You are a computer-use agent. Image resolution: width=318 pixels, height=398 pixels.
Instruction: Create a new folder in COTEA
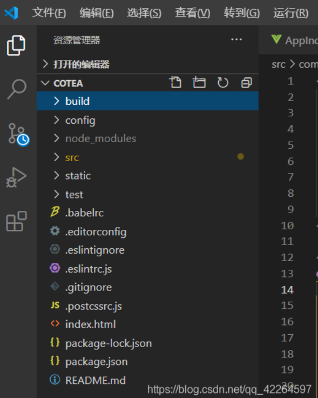pos(199,82)
